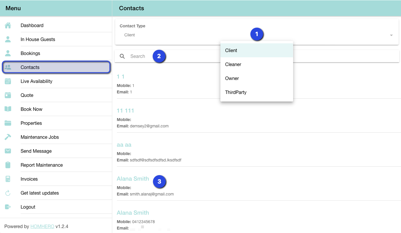Click the Send Message envelope icon
This screenshot has height=233, width=401.
pos(8,151)
